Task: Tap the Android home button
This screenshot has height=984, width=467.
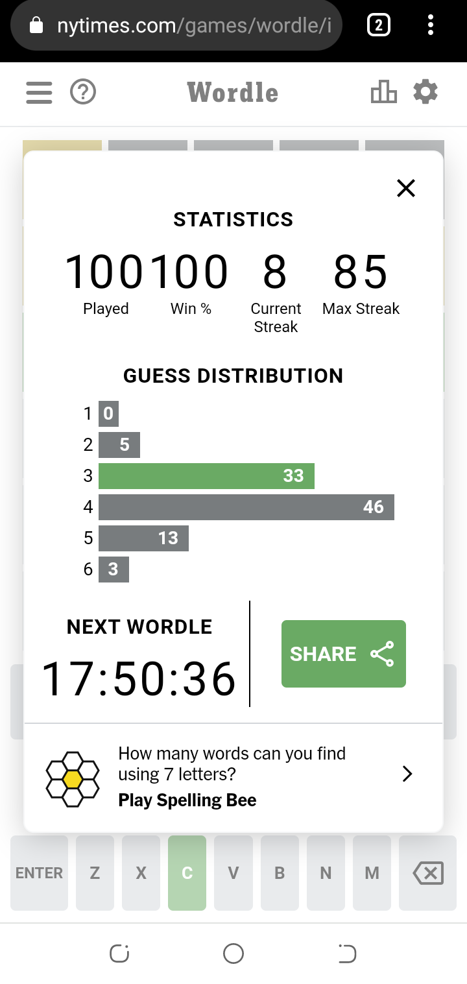Action: pos(233,954)
